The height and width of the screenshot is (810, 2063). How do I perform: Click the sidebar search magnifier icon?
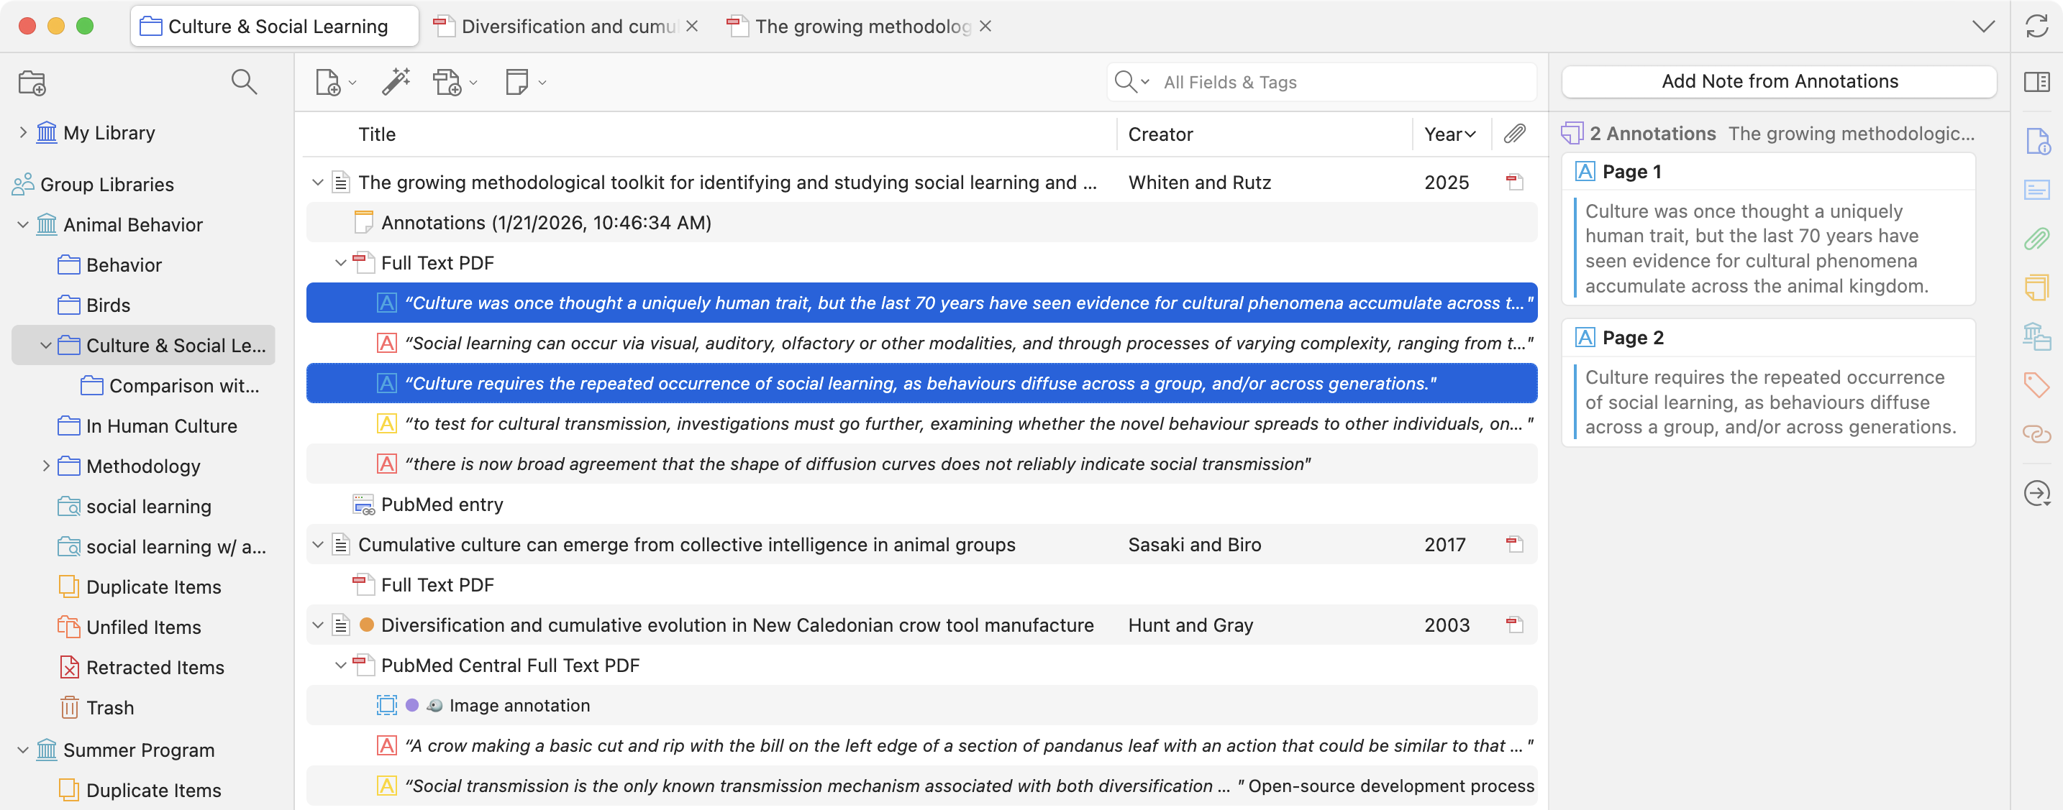tap(243, 82)
